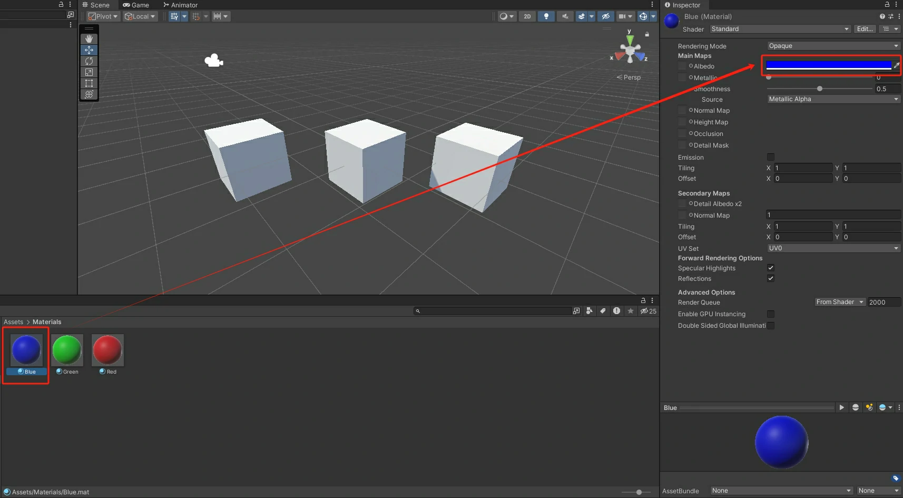Open Render Queue From Shader dropdown
Image resolution: width=903 pixels, height=498 pixels.
coord(840,302)
